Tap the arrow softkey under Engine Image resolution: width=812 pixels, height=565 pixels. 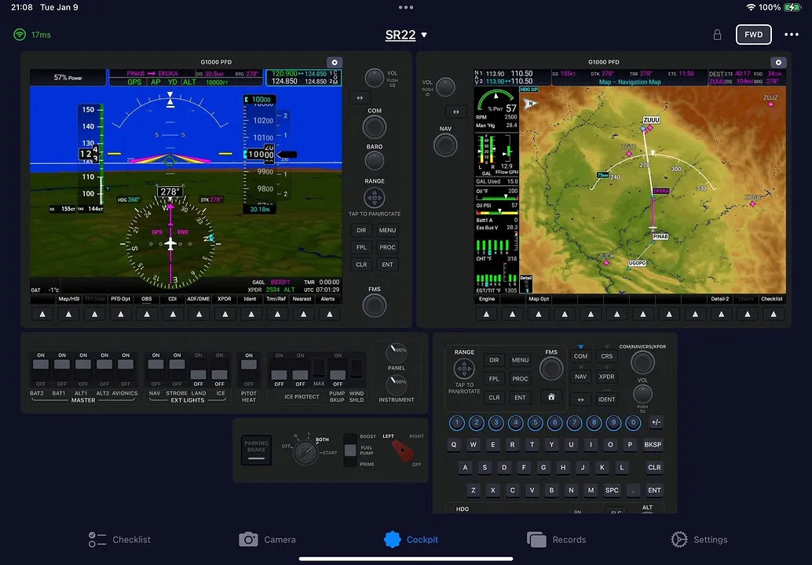click(x=486, y=314)
